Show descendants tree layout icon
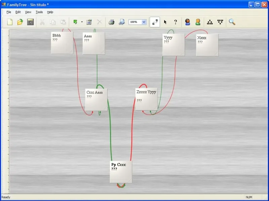The image size is (269, 201). 220,22
